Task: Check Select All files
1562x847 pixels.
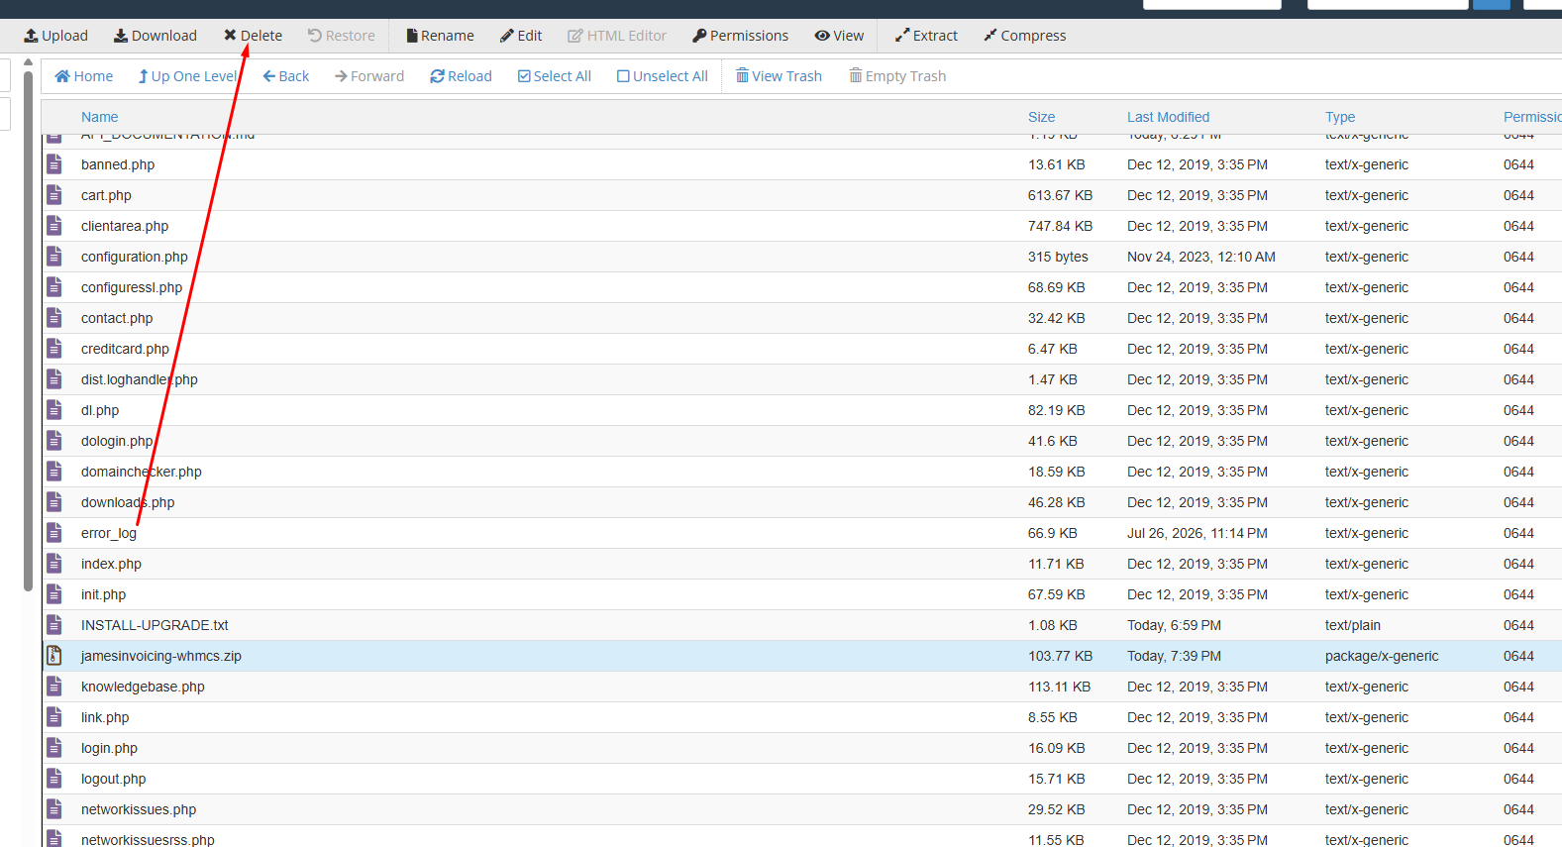Action: [555, 76]
